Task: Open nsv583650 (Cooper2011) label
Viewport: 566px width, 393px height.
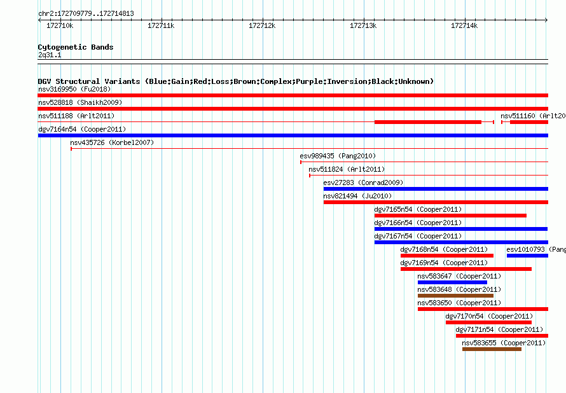Action: [459, 303]
